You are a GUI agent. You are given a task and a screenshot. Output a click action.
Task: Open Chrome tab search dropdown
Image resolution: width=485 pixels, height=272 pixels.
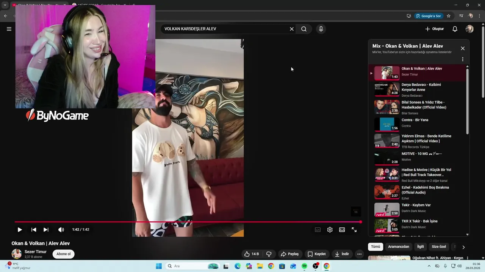(5, 5)
